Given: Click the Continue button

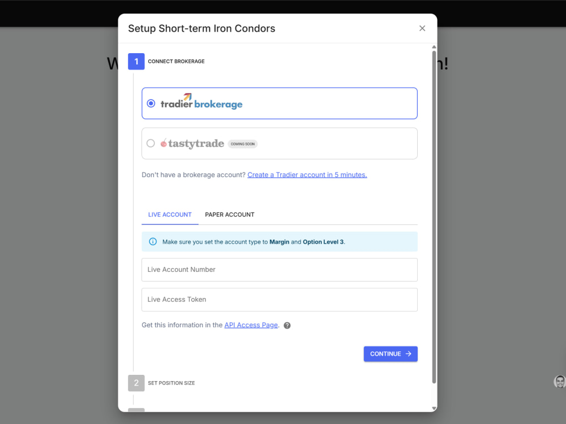Looking at the screenshot, I should click(391, 354).
